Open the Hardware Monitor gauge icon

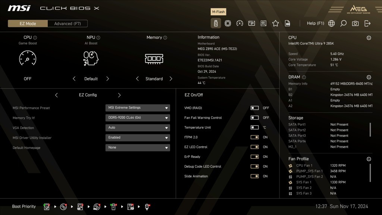(x=240, y=23)
